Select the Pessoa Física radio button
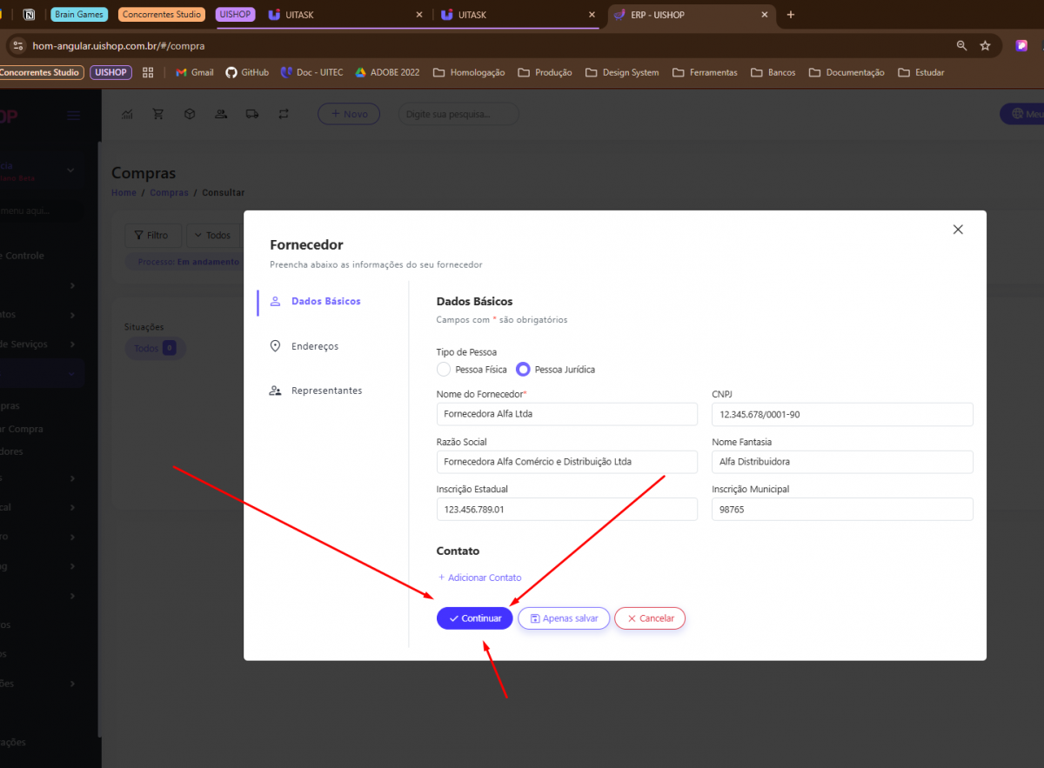Screen dimensions: 1044x768 pos(444,370)
